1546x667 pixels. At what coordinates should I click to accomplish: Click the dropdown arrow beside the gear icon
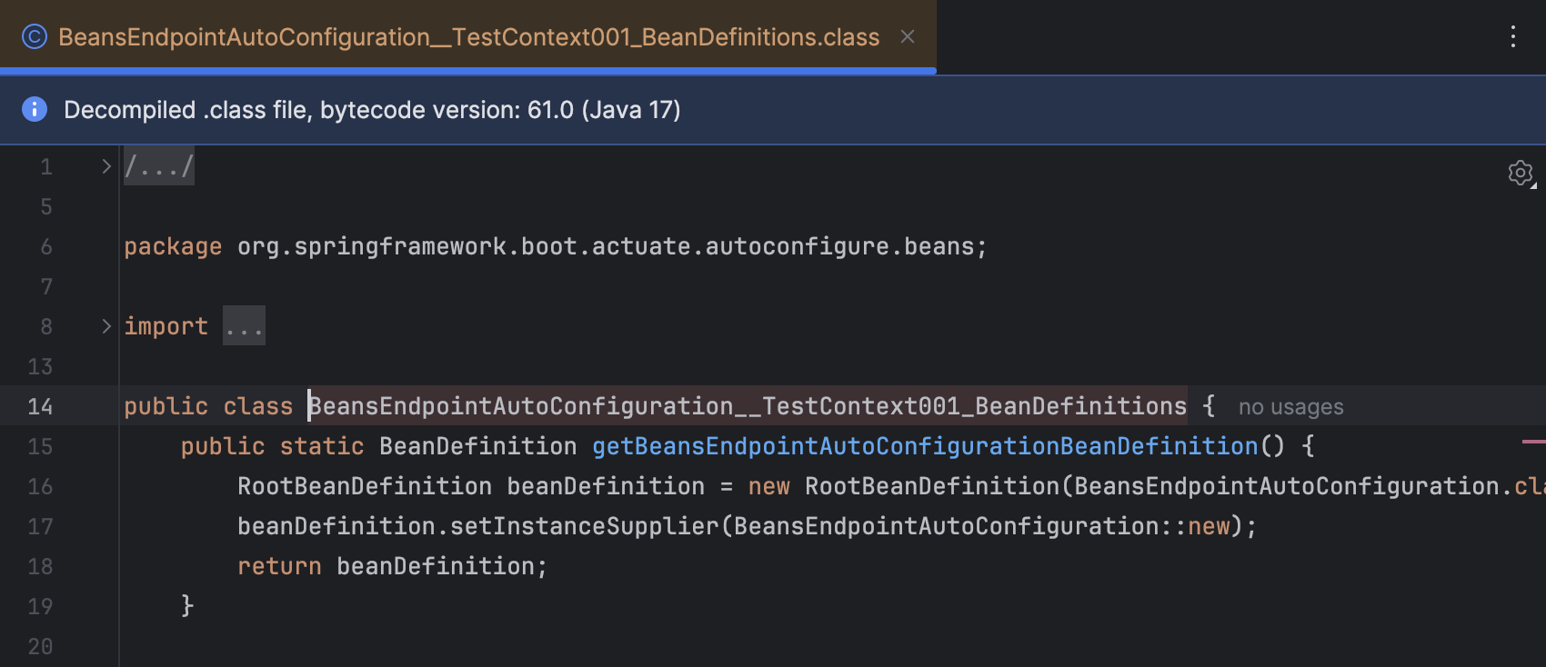[x=1533, y=184]
